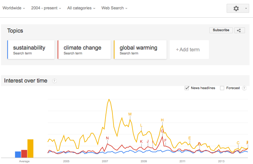Viewport: 253px width, 164px height.
Task: Open the 2004 - present date dropdown
Action: (46, 8)
